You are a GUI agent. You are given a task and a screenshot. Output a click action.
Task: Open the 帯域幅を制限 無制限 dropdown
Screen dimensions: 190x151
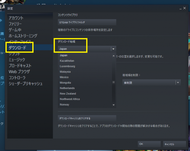click(x=151, y=83)
